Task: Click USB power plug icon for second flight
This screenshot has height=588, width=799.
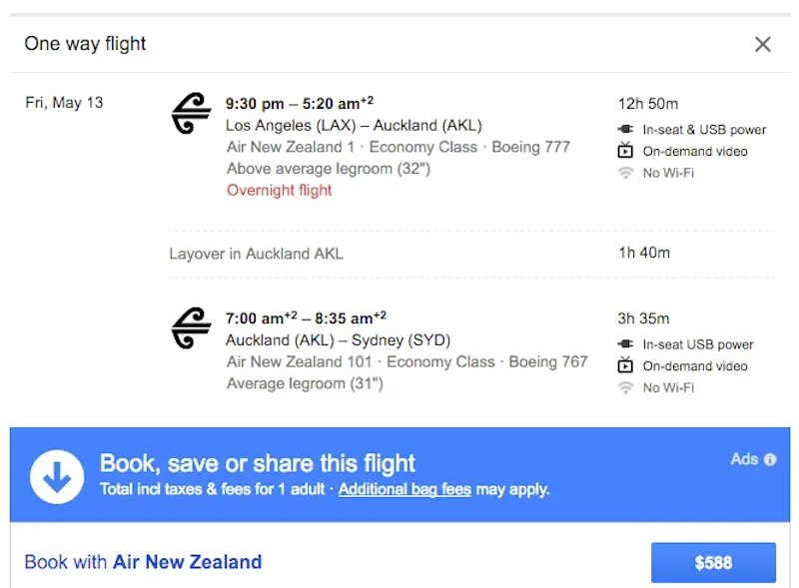Action: (x=626, y=344)
